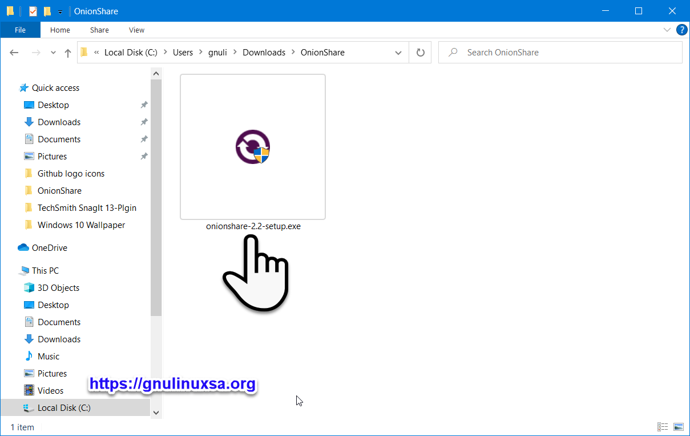Open the Github logo icons folder
The image size is (690, 436).
click(71, 174)
